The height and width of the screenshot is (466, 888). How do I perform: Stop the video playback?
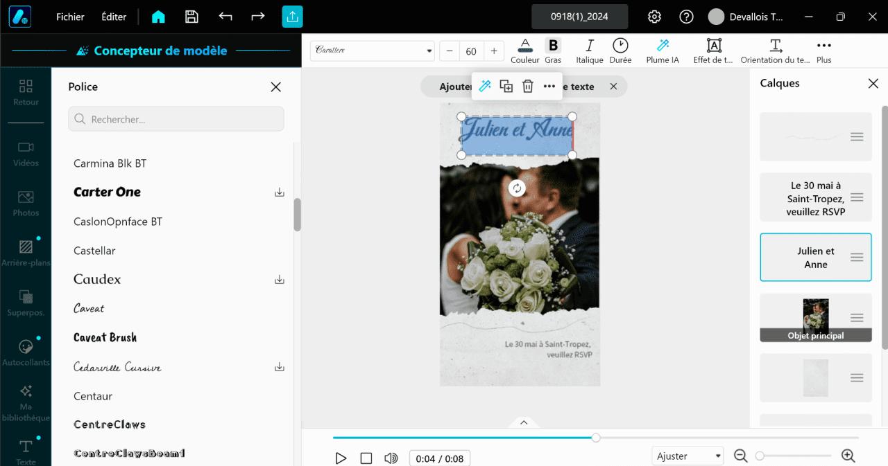pyautogui.click(x=366, y=458)
